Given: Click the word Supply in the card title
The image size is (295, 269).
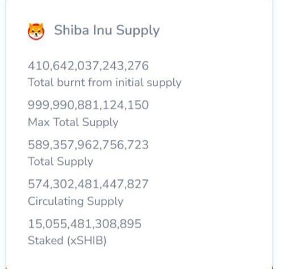Looking at the screenshot, I should 138,31.
